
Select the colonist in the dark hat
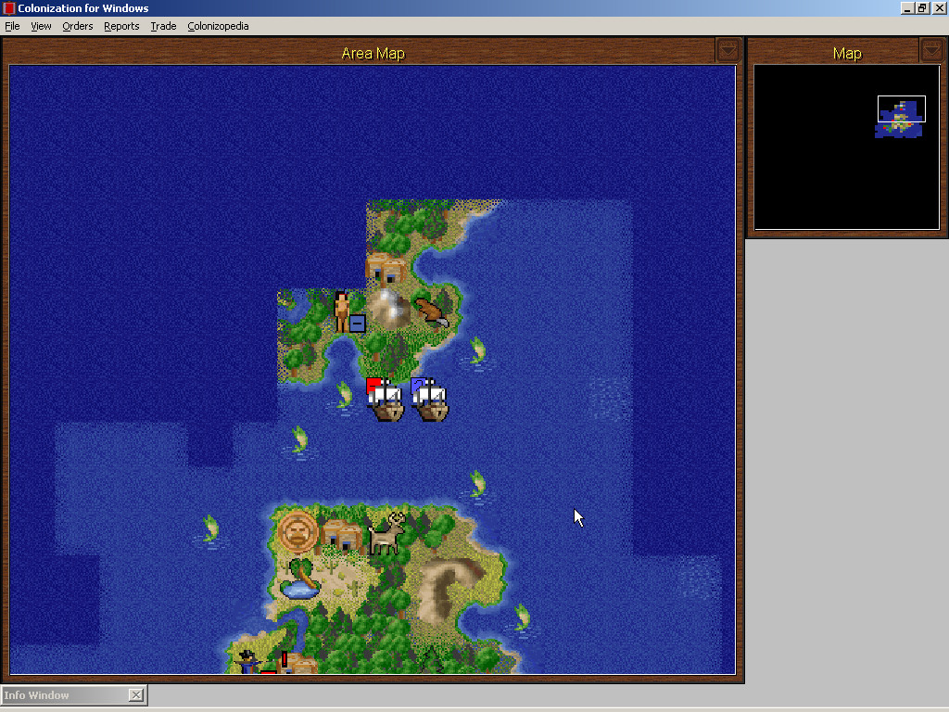point(247,661)
